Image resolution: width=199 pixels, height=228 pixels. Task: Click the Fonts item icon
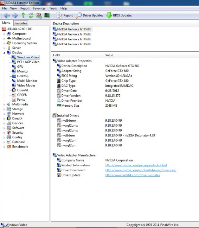point(14,100)
